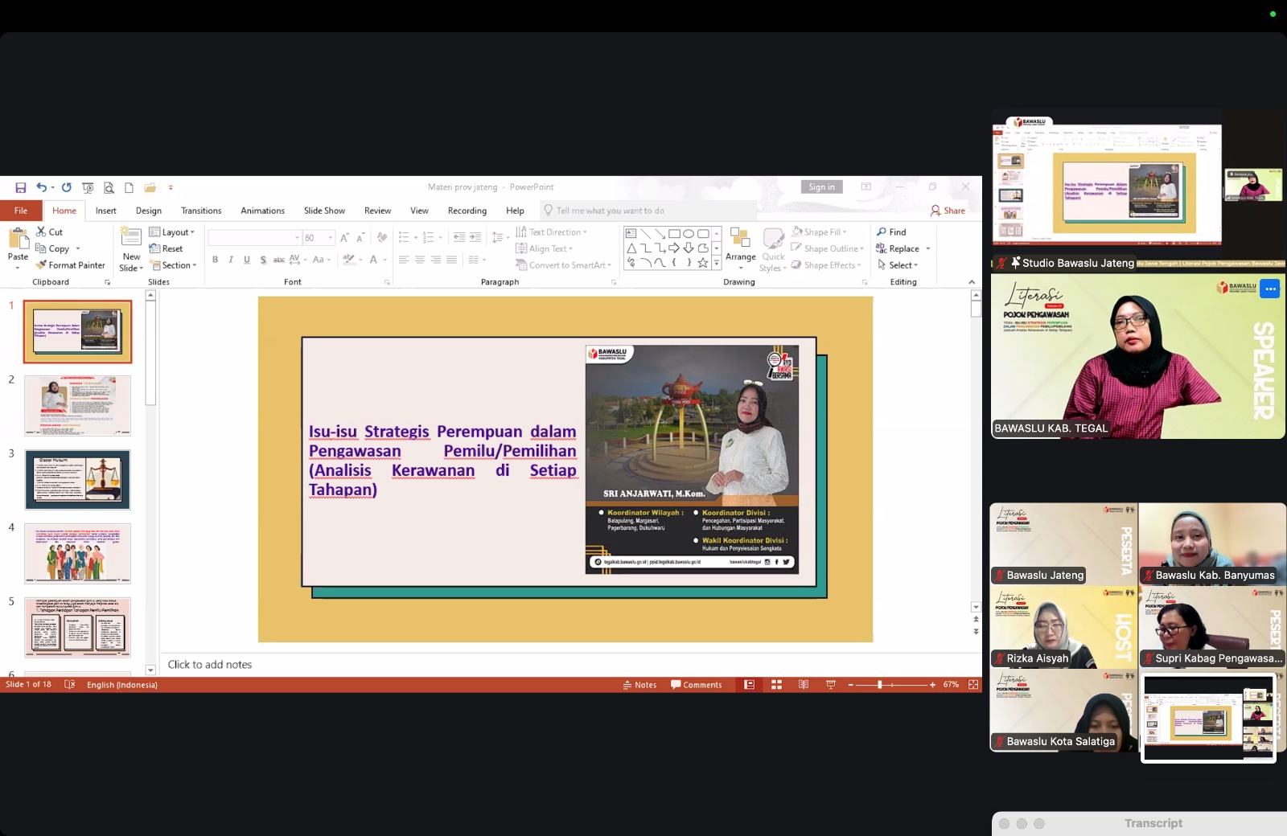The width and height of the screenshot is (1287, 836).
Task: Open the Layout dropdown
Action: (172, 232)
